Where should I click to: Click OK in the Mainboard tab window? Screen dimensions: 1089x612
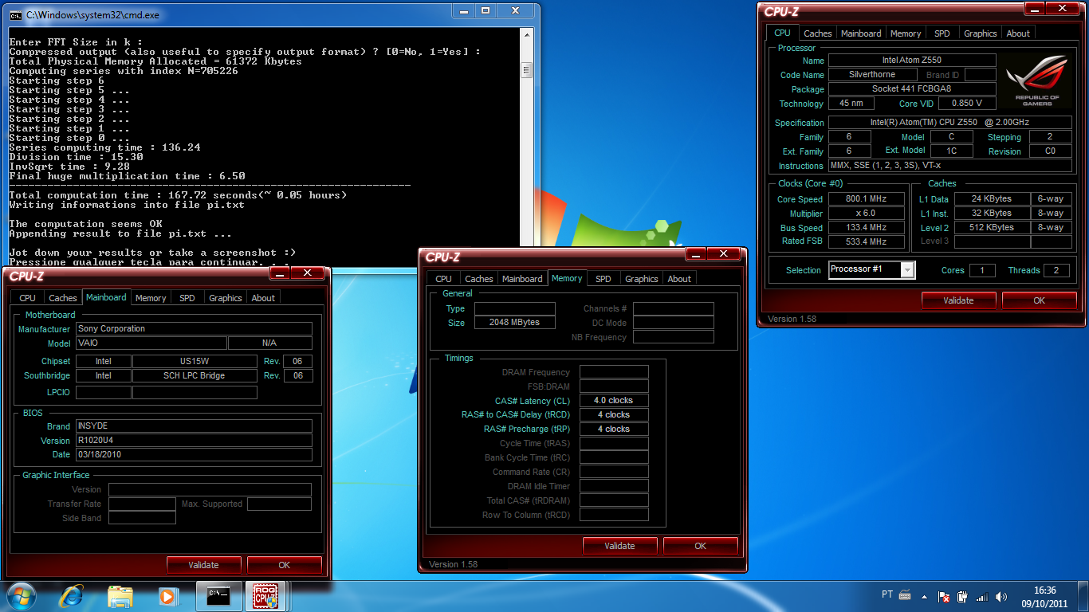point(284,565)
